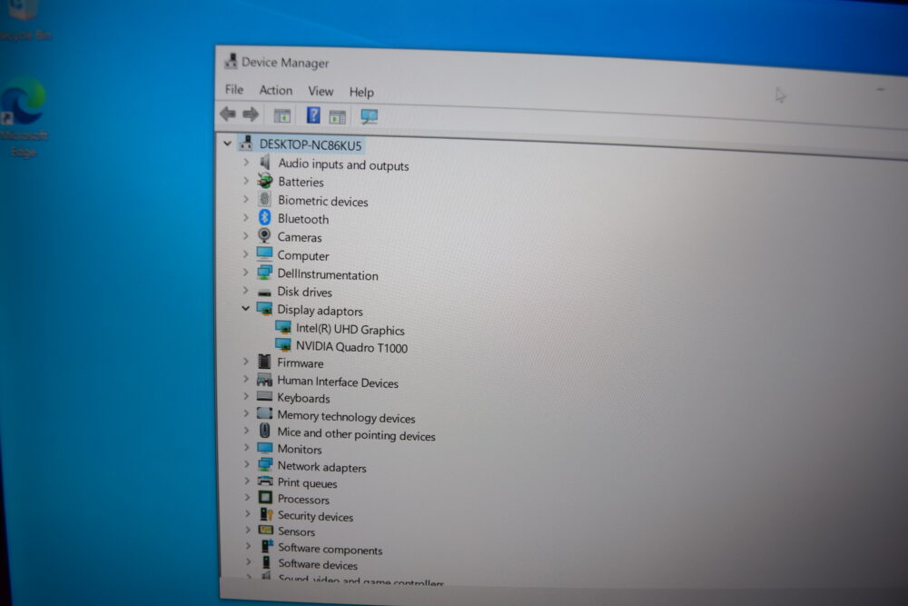
Task: Click the Mice and other pointing devices icon
Action: [x=264, y=431]
